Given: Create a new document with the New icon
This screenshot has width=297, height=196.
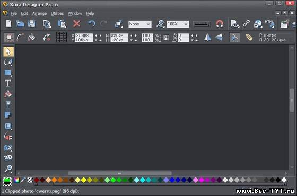Looking at the screenshot, I should [x=8, y=24].
